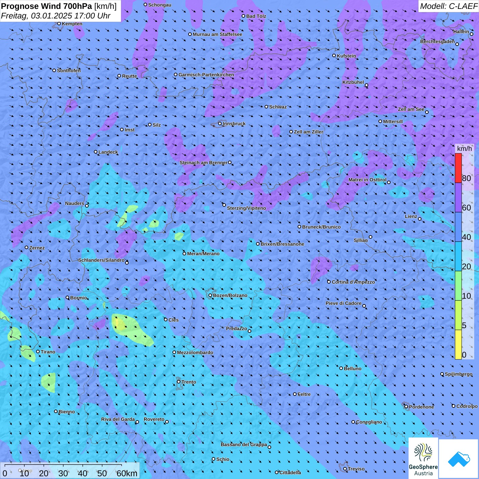Select the purple 60–80 km/h legend segment

point(458,198)
